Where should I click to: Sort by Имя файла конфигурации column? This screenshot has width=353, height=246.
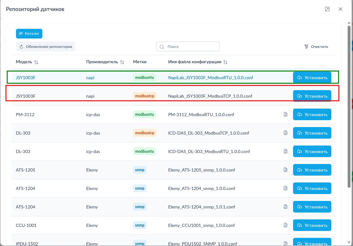click(x=225, y=62)
